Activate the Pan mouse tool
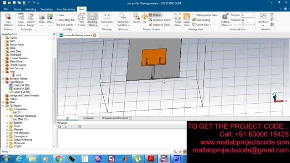The height and width of the screenshot is (163, 290). (x=145, y=19)
